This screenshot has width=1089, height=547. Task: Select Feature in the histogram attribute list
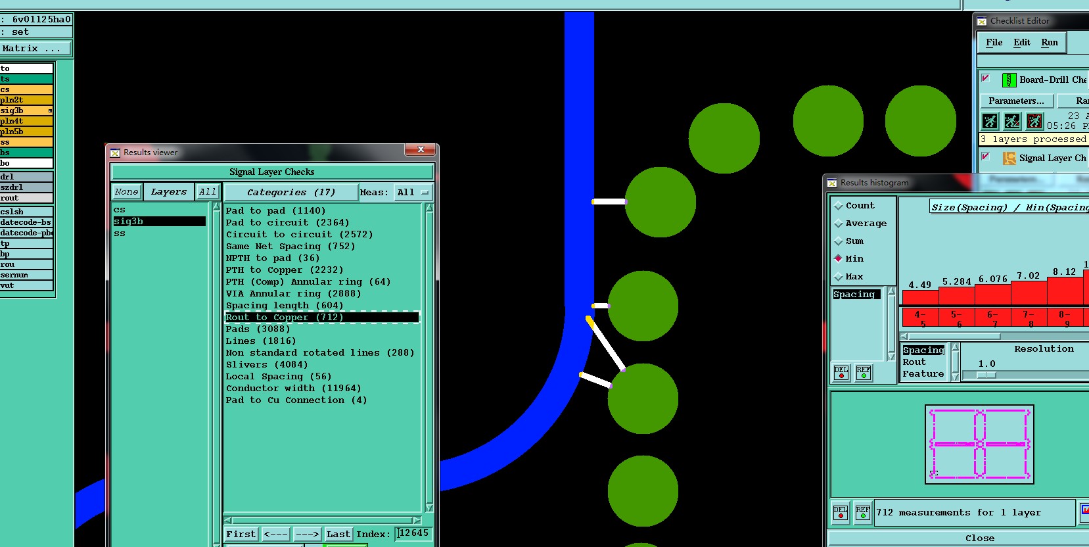(923, 374)
